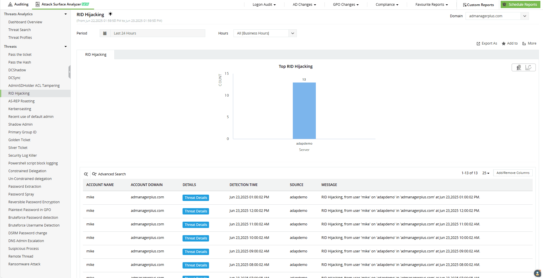Select Ransomware Attack in the sidebar
This screenshot has width=543, height=278.
coord(24,264)
